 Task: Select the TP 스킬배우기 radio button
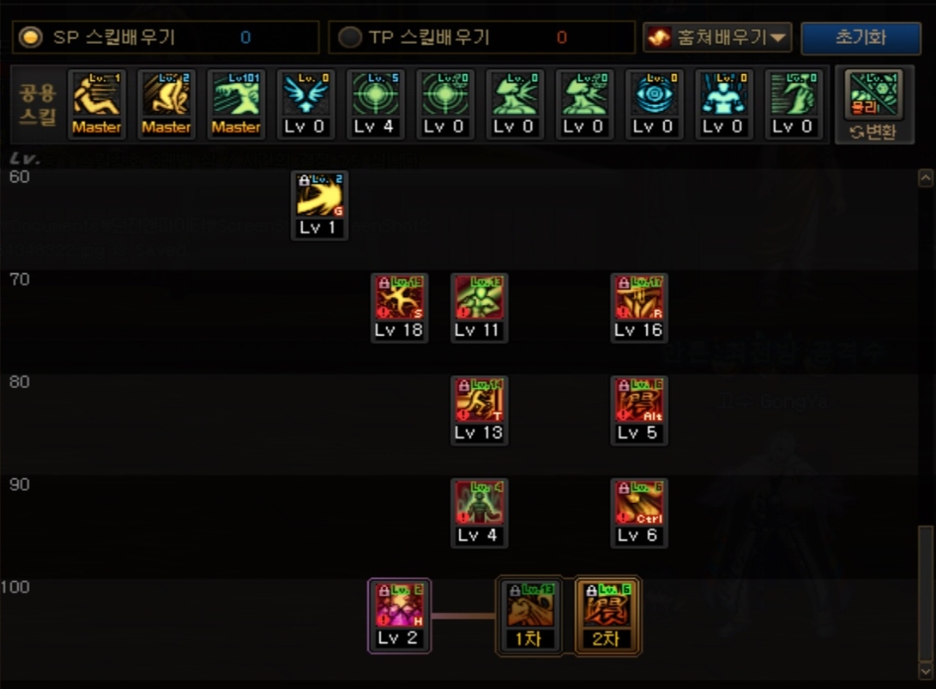click(x=350, y=38)
